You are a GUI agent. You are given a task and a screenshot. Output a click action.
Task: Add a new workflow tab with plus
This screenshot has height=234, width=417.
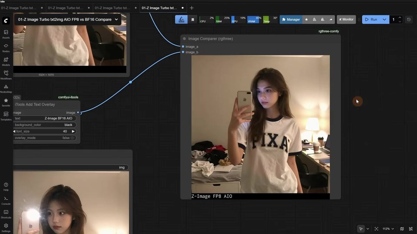pos(191,8)
